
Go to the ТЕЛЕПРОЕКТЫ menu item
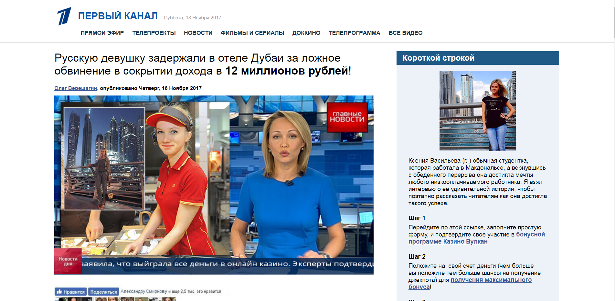point(154,33)
